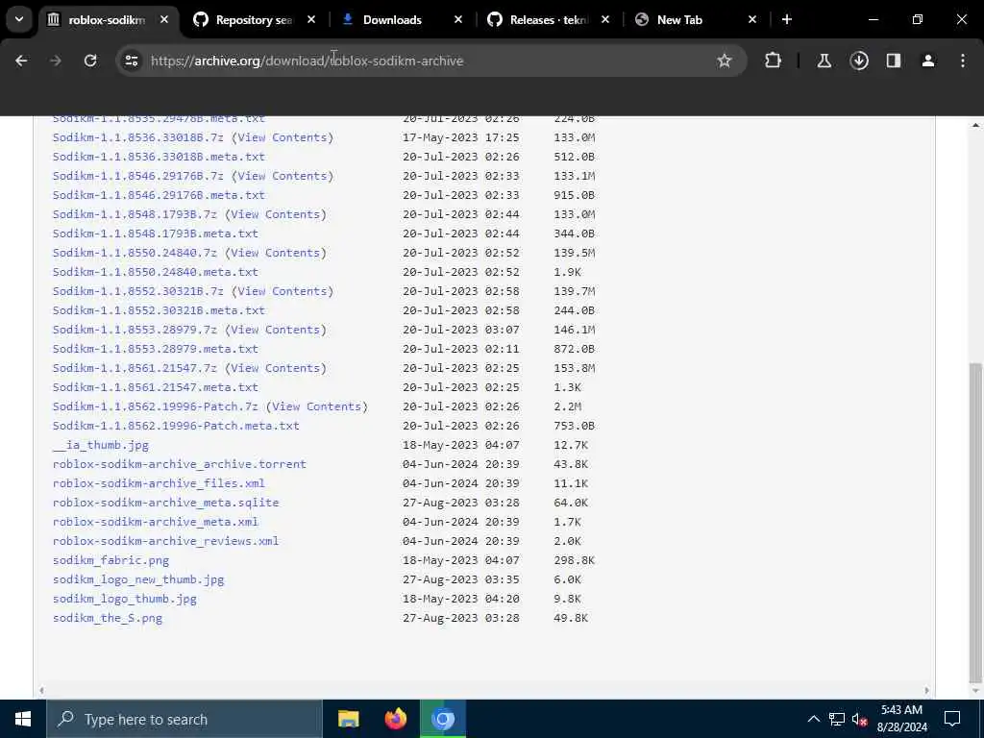Image resolution: width=984 pixels, height=738 pixels.
Task: Open Sodikm-1.1.8546.29176B.meta.txt
Action: 159,195
